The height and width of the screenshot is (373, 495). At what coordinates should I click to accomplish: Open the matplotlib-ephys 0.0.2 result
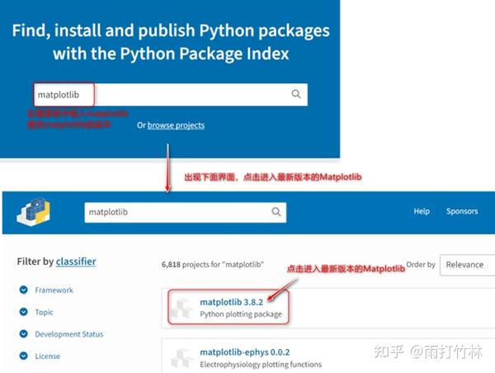coord(245,352)
